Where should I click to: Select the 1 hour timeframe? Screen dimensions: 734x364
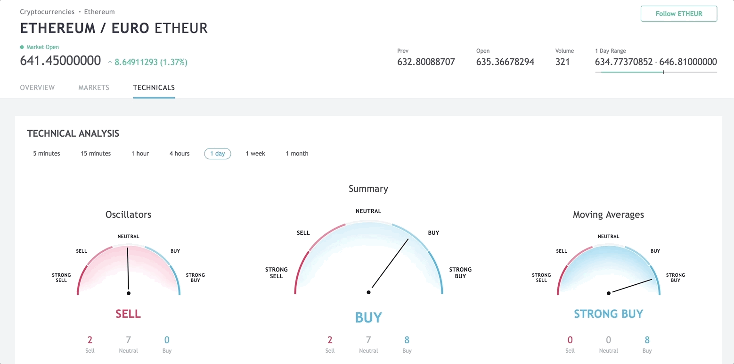[x=140, y=154]
